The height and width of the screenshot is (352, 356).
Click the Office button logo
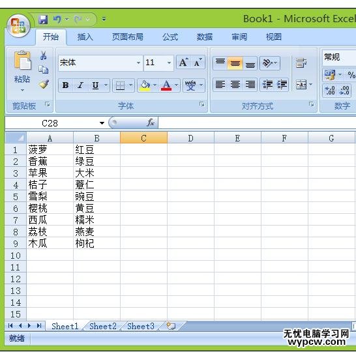18,25
